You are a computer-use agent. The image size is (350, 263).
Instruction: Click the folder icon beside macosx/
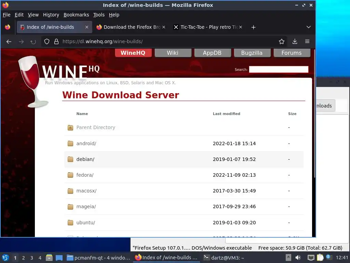pyautogui.click(x=70, y=191)
